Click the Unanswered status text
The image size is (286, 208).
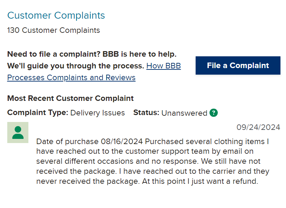point(185,113)
